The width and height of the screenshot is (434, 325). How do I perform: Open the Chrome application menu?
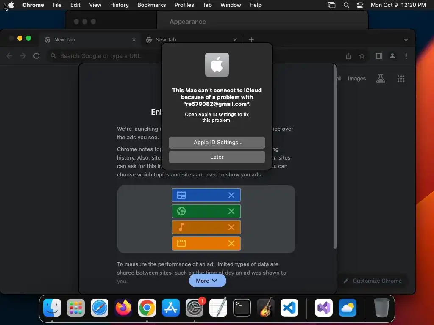tap(33, 5)
